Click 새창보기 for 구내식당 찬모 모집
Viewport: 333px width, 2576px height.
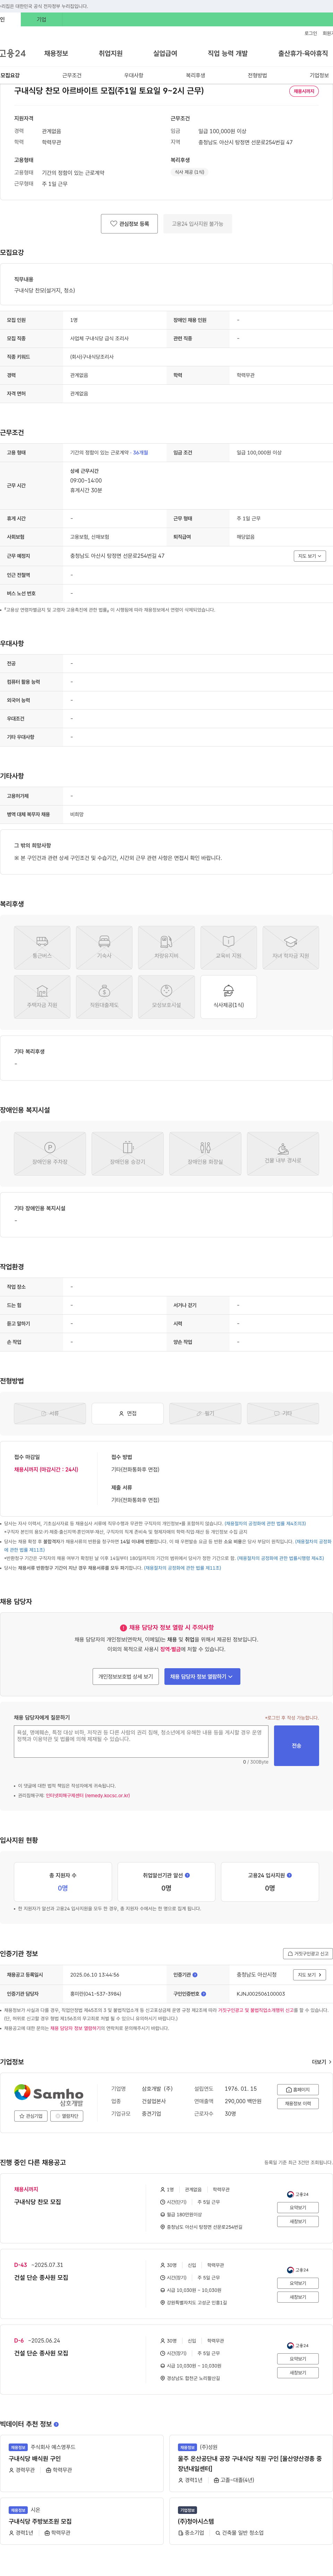[x=298, y=2221]
